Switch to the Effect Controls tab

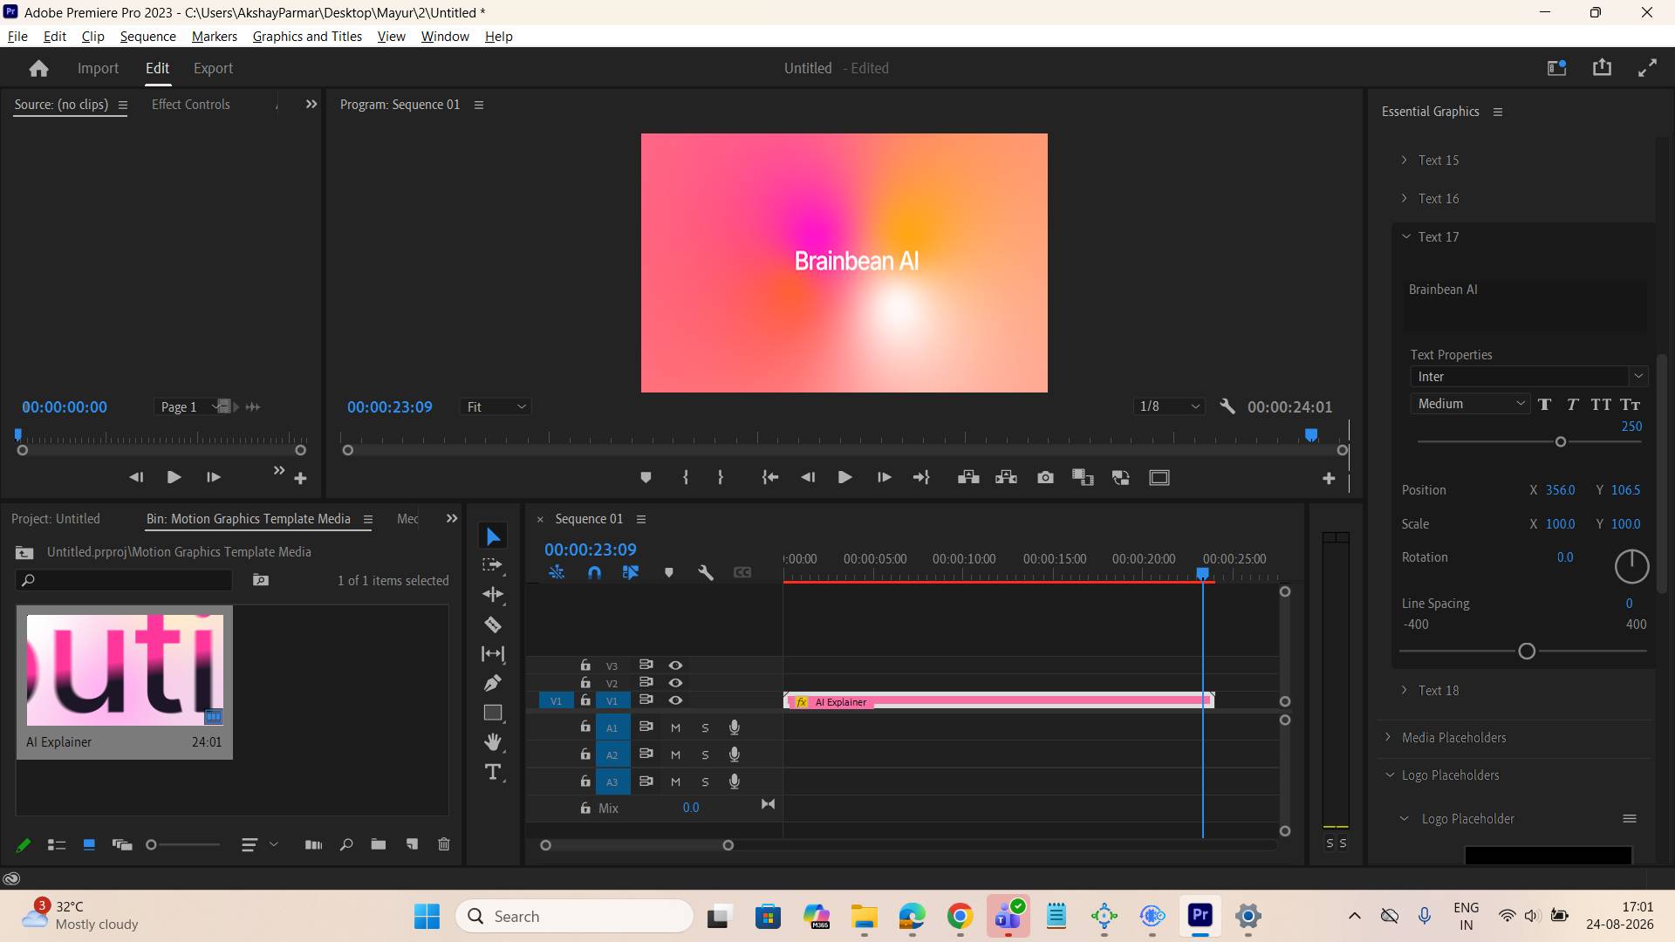(x=190, y=104)
